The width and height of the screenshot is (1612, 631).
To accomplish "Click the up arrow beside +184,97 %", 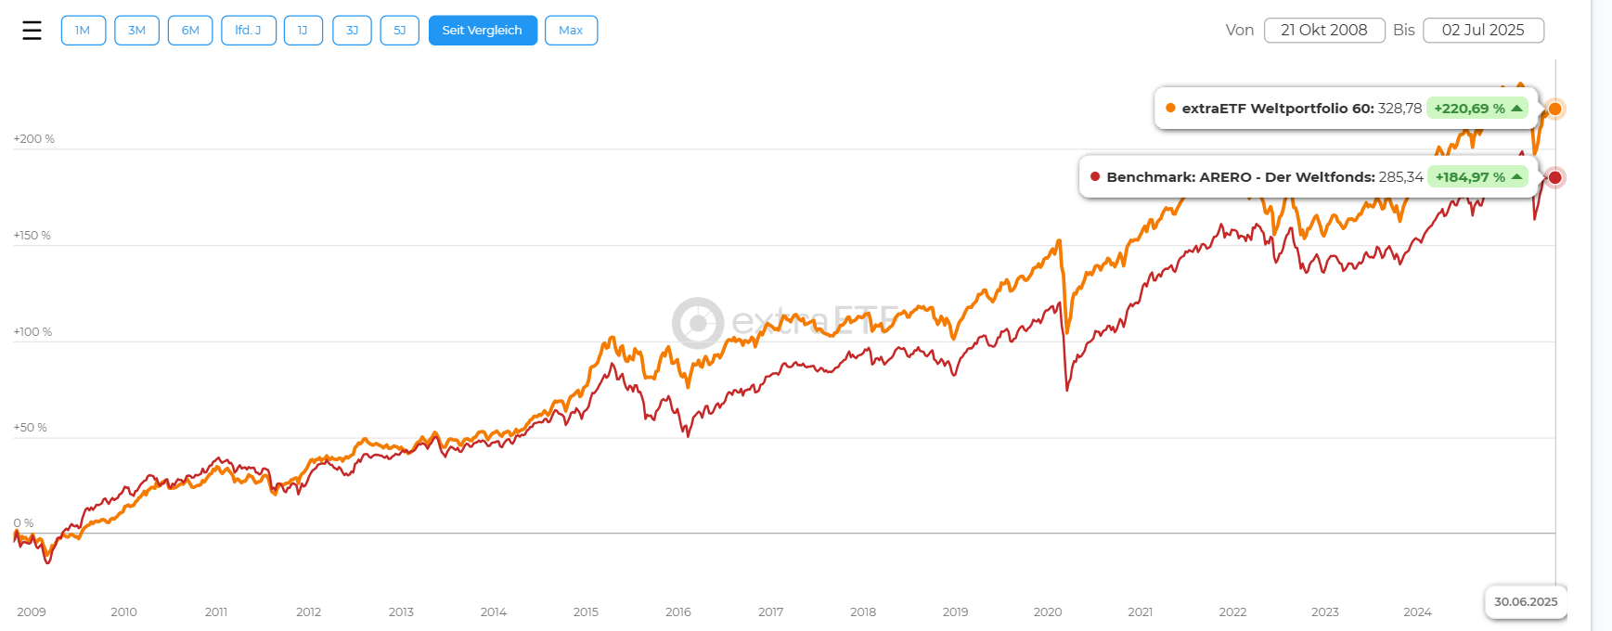I will click(1517, 177).
